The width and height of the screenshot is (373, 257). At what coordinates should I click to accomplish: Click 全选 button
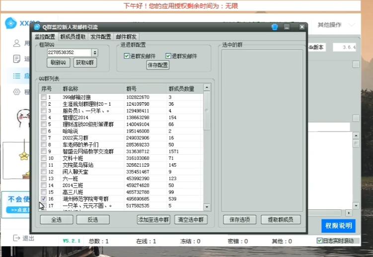pos(57,220)
